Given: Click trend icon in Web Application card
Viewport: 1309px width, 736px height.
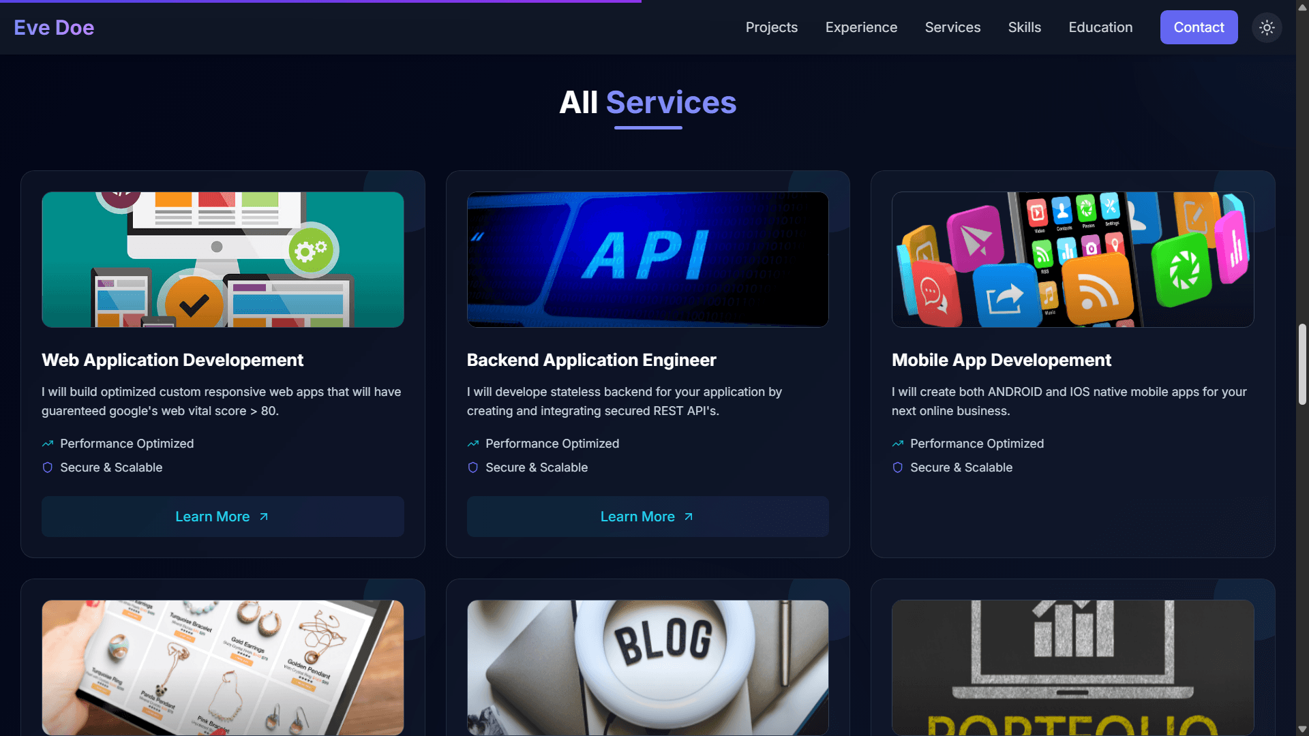Looking at the screenshot, I should point(48,444).
